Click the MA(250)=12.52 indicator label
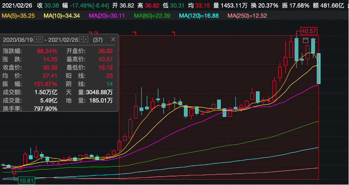This screenshot has width=349, height=185. point(247,16)
